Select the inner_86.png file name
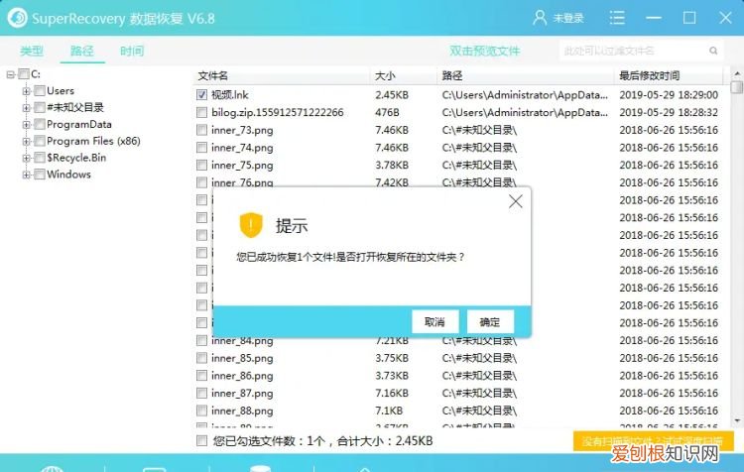744x472 pixels. coord(242,376)
